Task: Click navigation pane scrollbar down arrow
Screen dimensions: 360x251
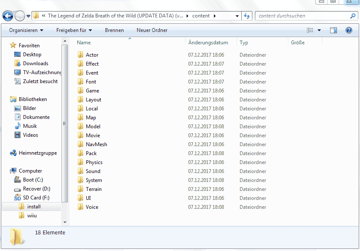Action: coord(65,222)
